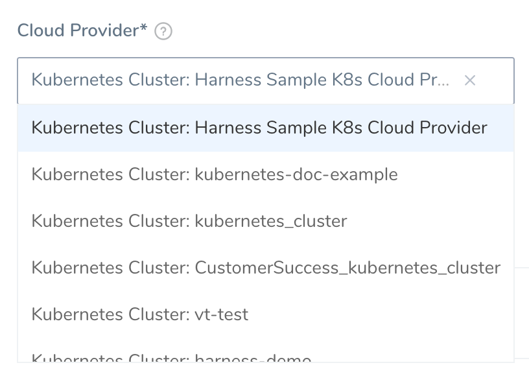Pick the kubernetes_cluster option from list

(266, 221)
